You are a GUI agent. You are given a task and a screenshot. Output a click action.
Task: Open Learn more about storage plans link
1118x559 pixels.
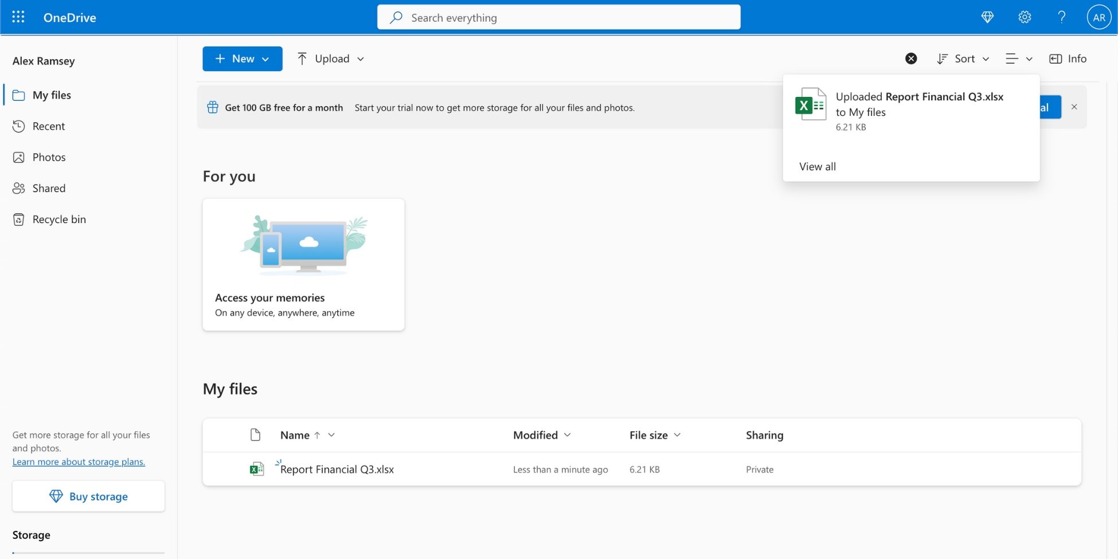(x=79, y=461)
